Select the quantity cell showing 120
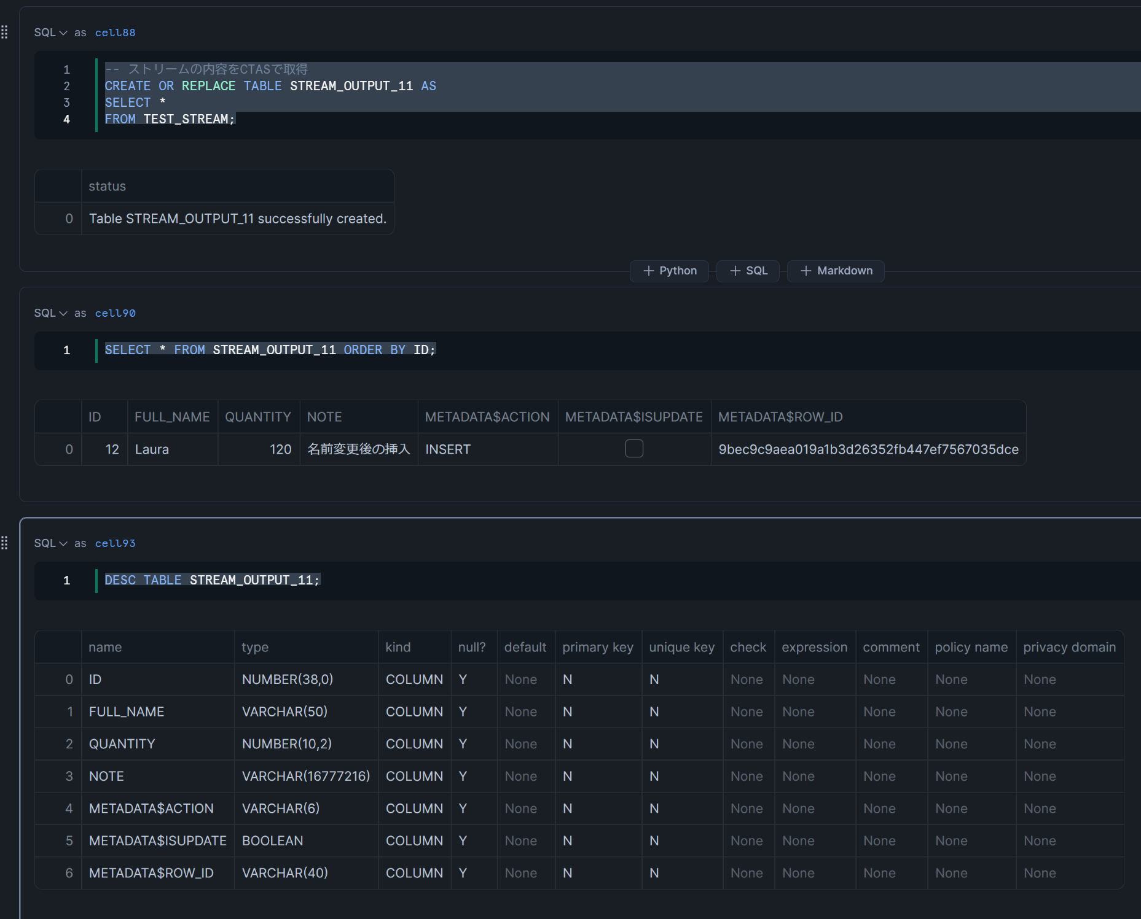 point(258,449)
